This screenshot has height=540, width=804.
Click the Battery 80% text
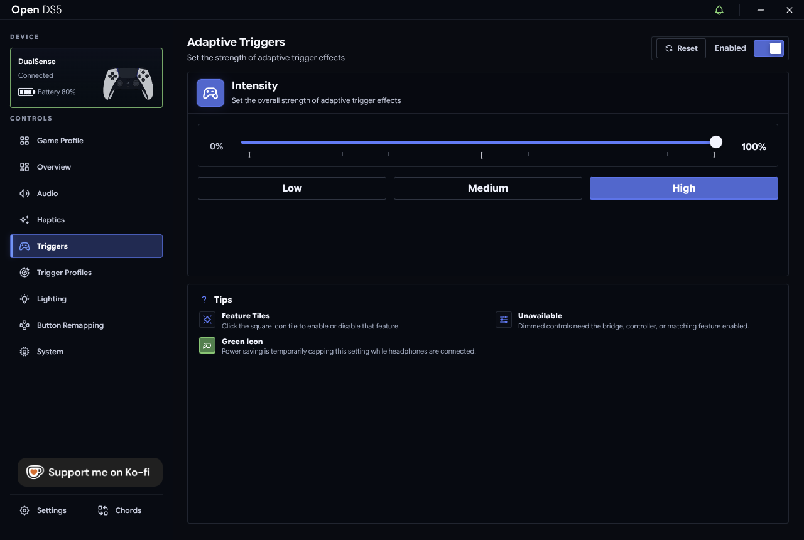point(57,92)
